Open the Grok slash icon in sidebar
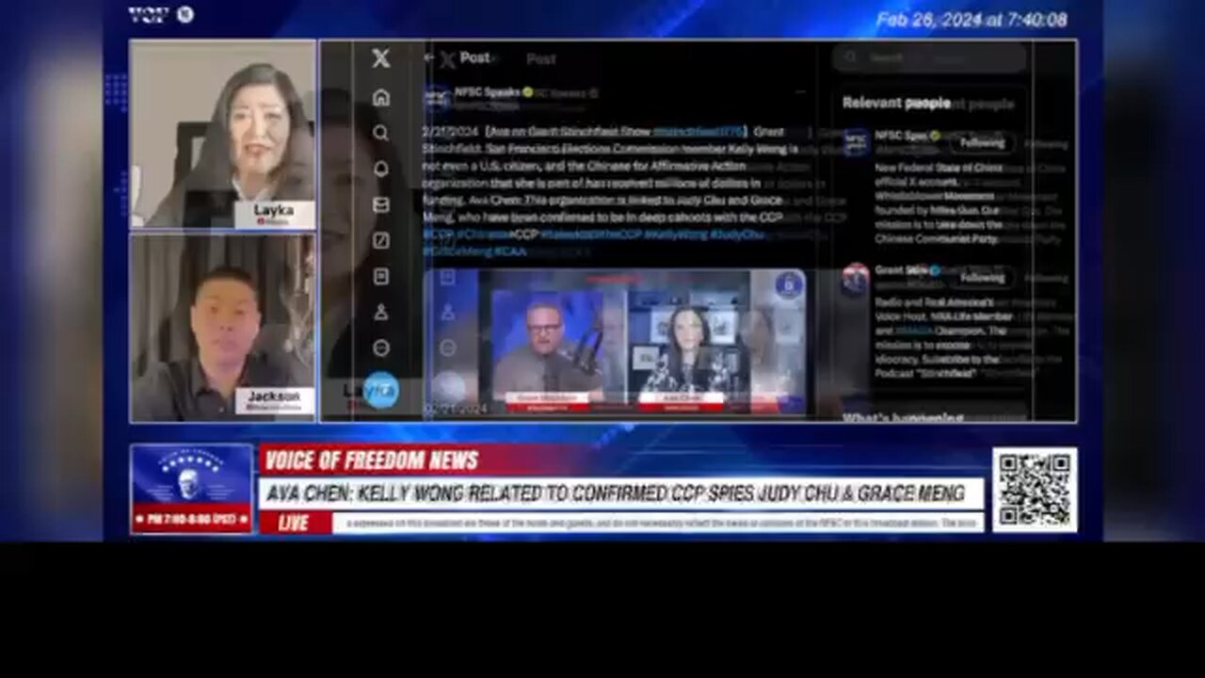The height and width of the screenshot is (678, 1205). point(380,240)
